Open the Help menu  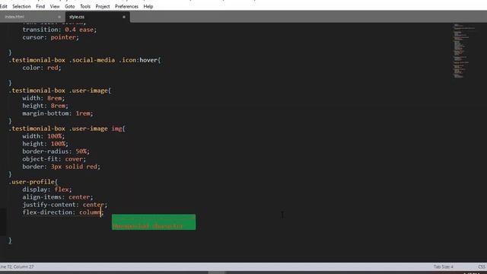pos(148,6)
